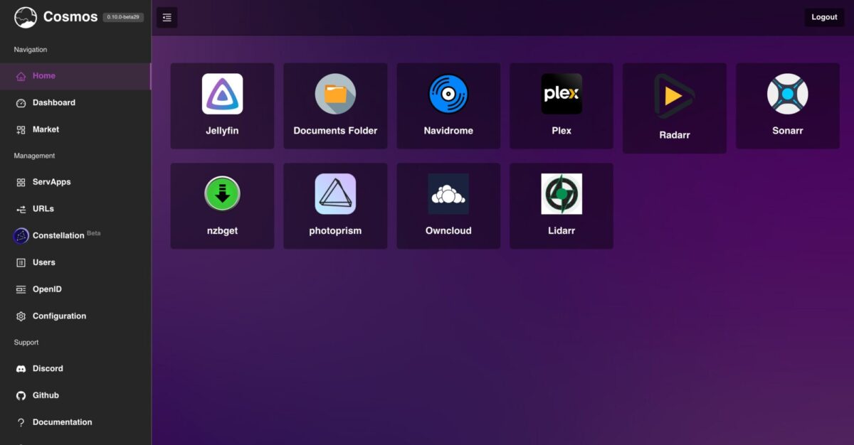Open the Market section

click(46, 129)
